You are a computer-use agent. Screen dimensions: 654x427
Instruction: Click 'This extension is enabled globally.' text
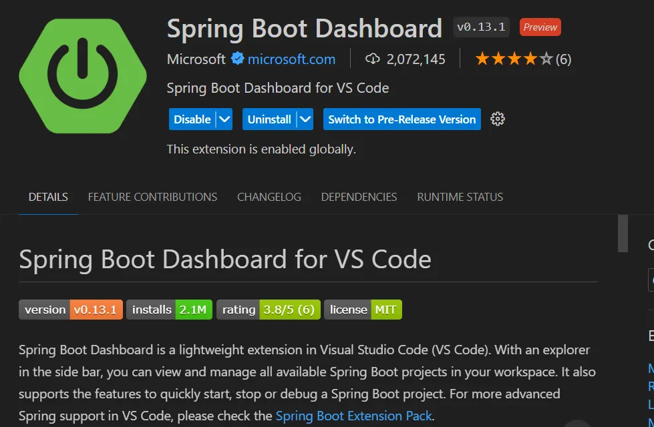(x=261, y=149)
